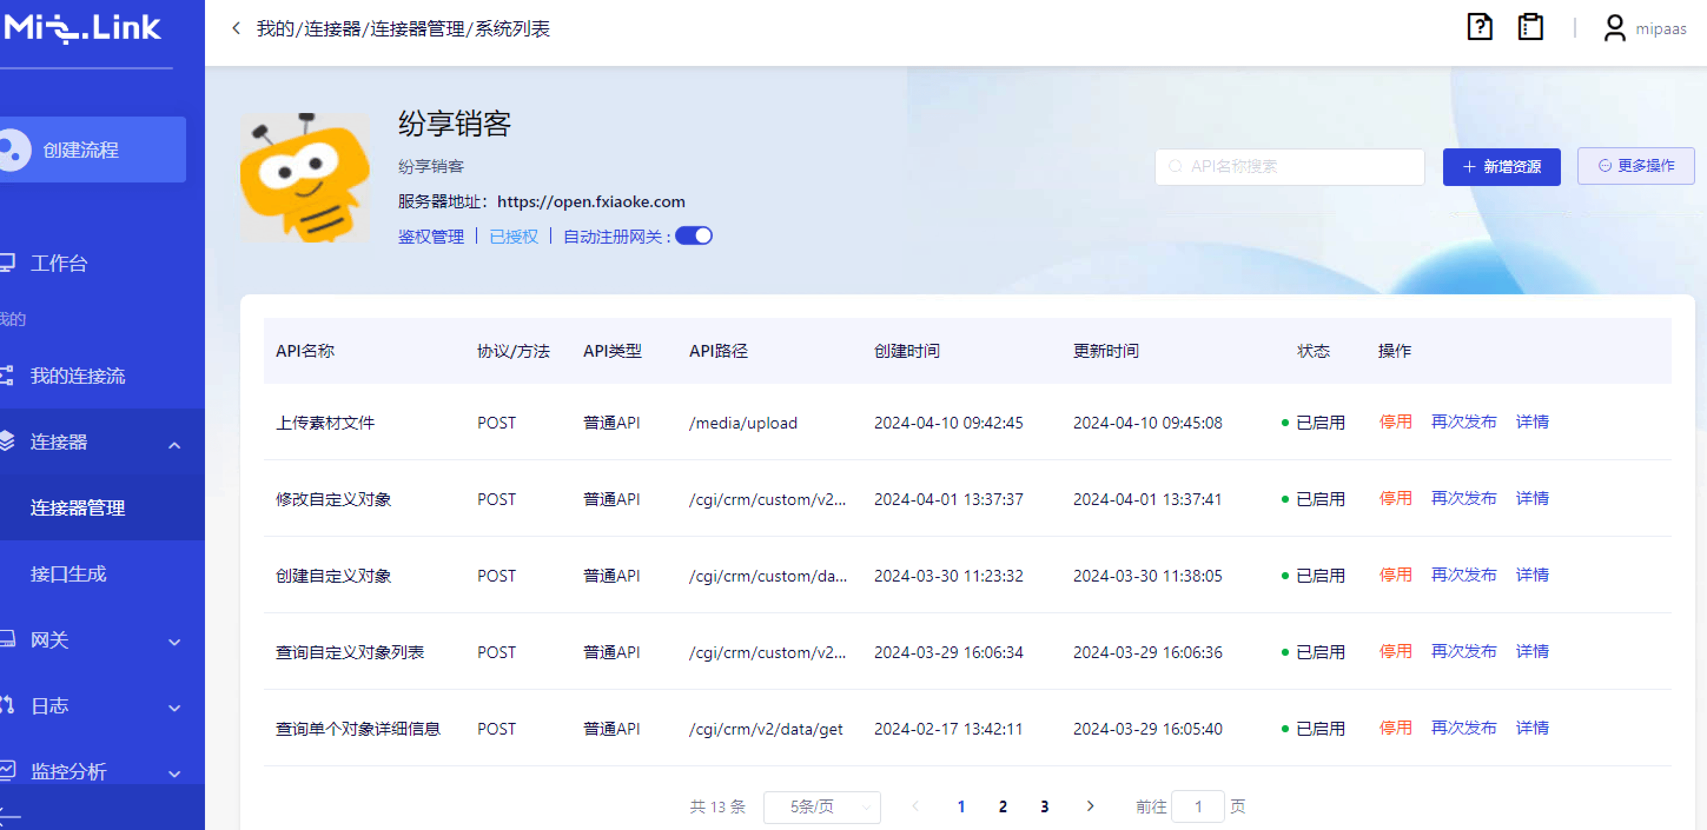This screenshot has width=1707, height=830.
Task: Click previous page arrow in pagination
Action: pos(916,806)
